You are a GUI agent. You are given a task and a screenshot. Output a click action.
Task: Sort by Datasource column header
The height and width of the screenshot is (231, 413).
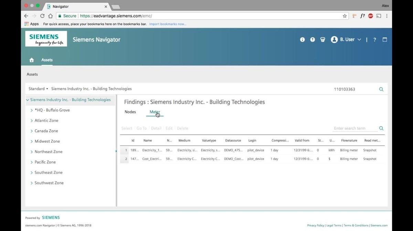pos(233,141)
